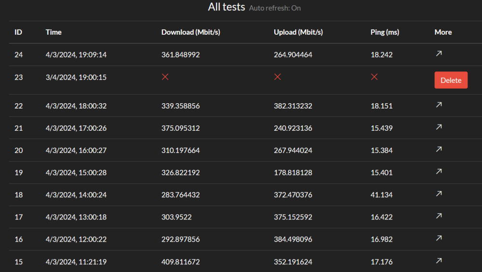Click the Ping (ms) column header
Screen dimensions: 482x272
[x=385, y=32]
